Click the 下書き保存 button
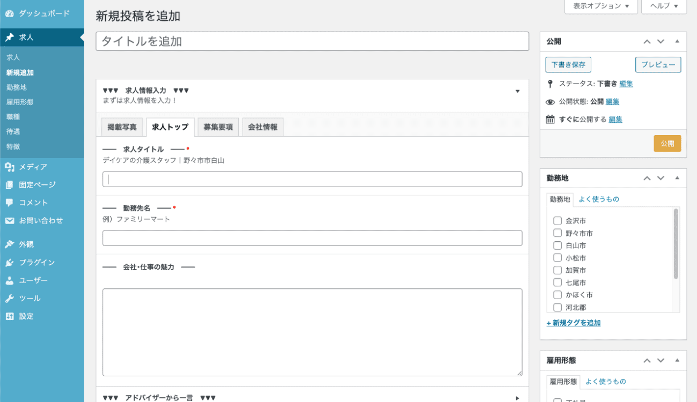Screen dimensions: 697x402 [568, 64]
